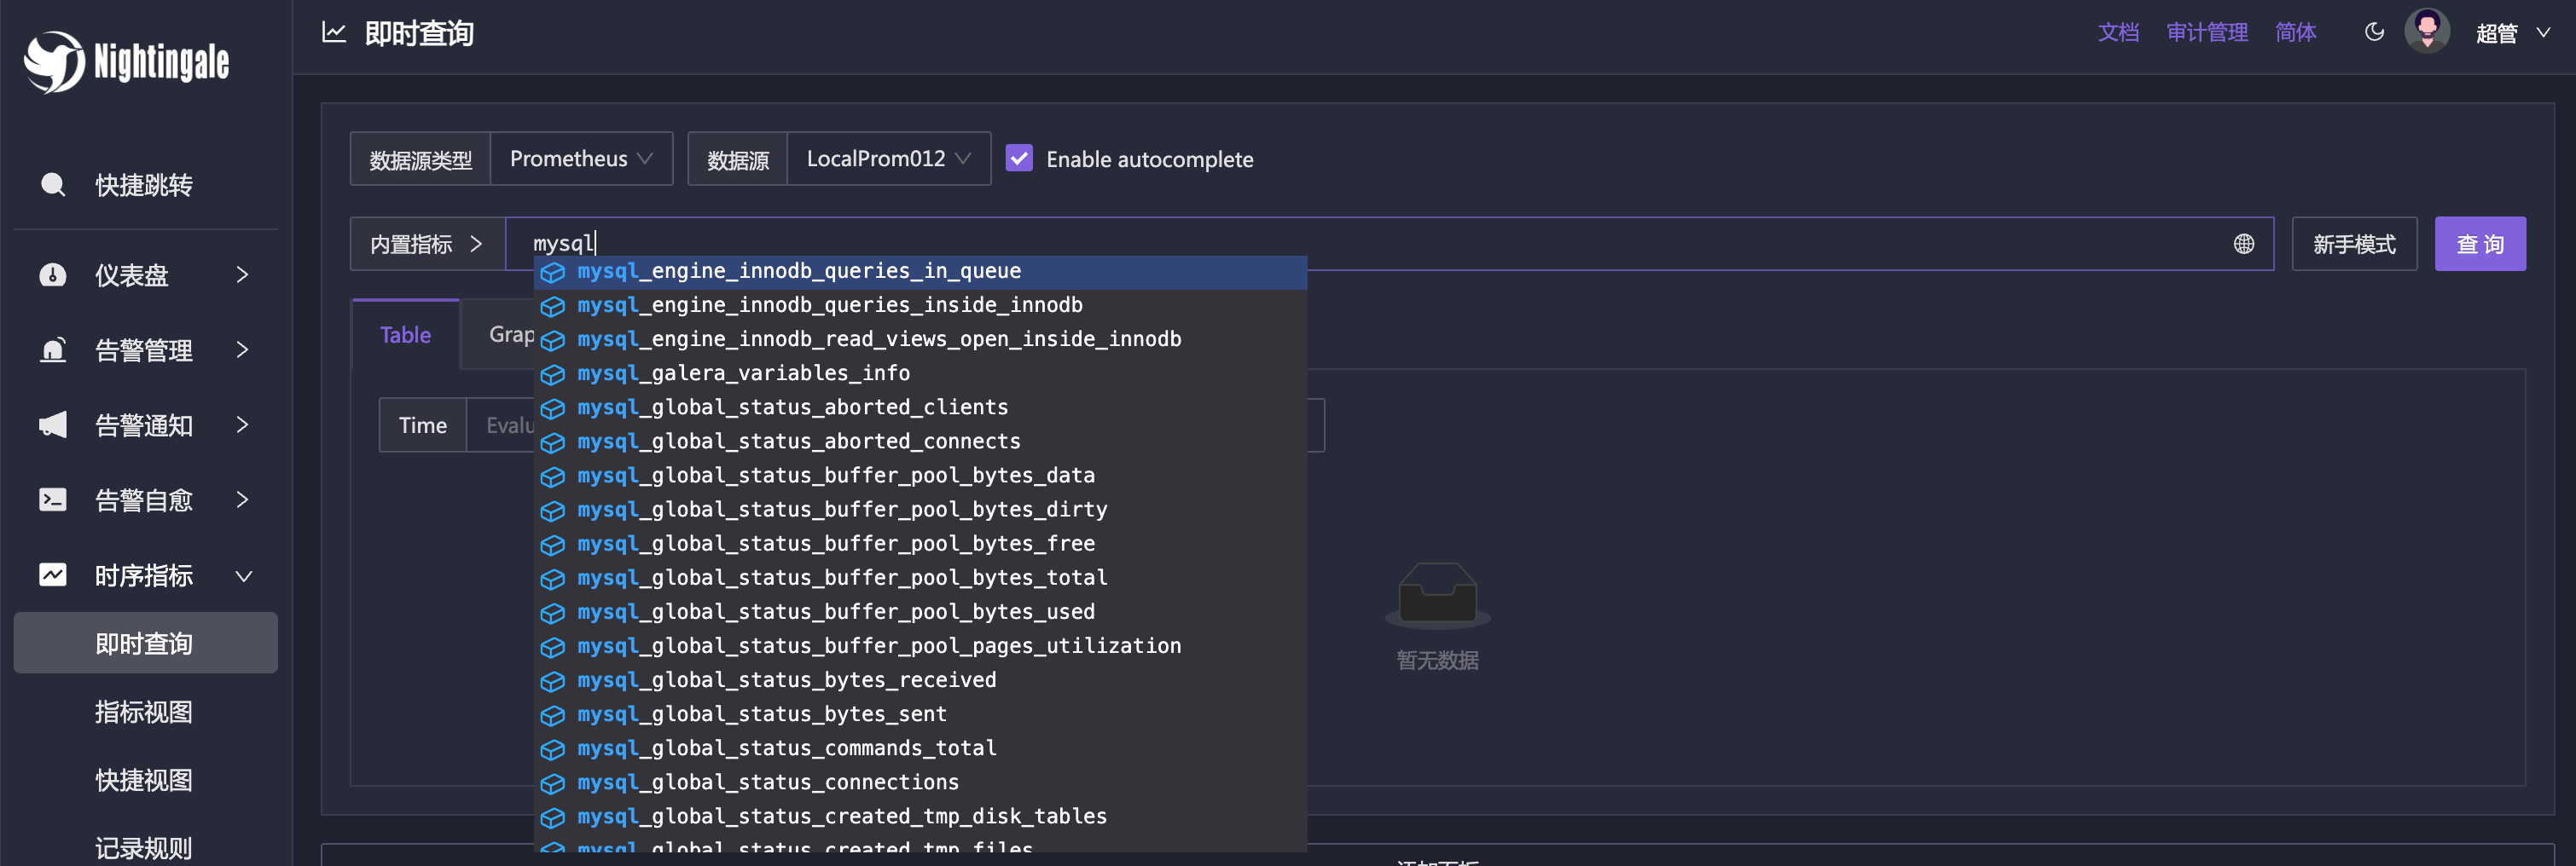Click the Nightingale logo
The width and height of the screenshot is (2576, 866).
(x=125, y=61)
